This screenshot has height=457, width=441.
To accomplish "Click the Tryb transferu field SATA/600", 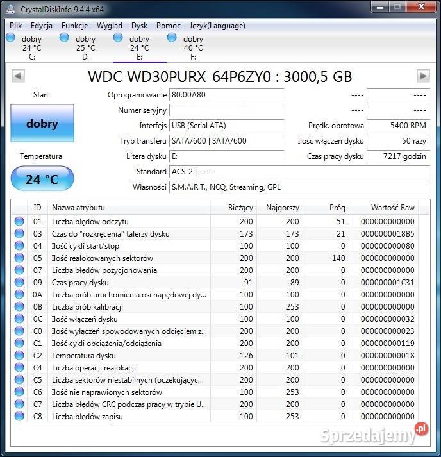I will 226,141.
